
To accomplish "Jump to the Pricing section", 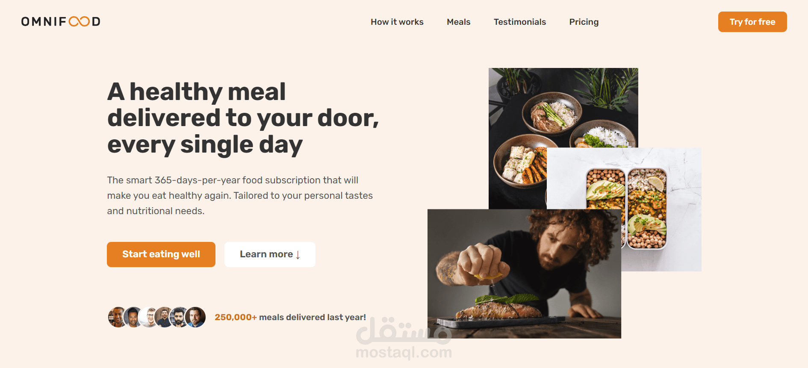I will coord(584,22).
